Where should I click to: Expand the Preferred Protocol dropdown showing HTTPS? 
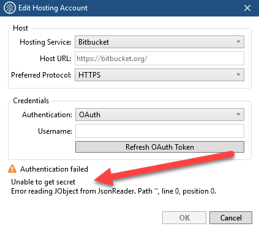tap(159, 75)
